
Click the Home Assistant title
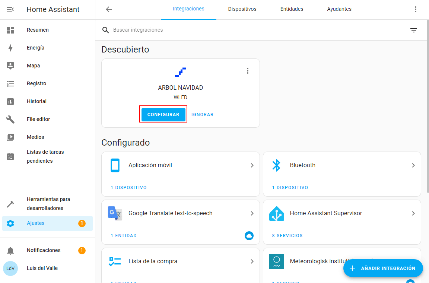coord(53,10)
